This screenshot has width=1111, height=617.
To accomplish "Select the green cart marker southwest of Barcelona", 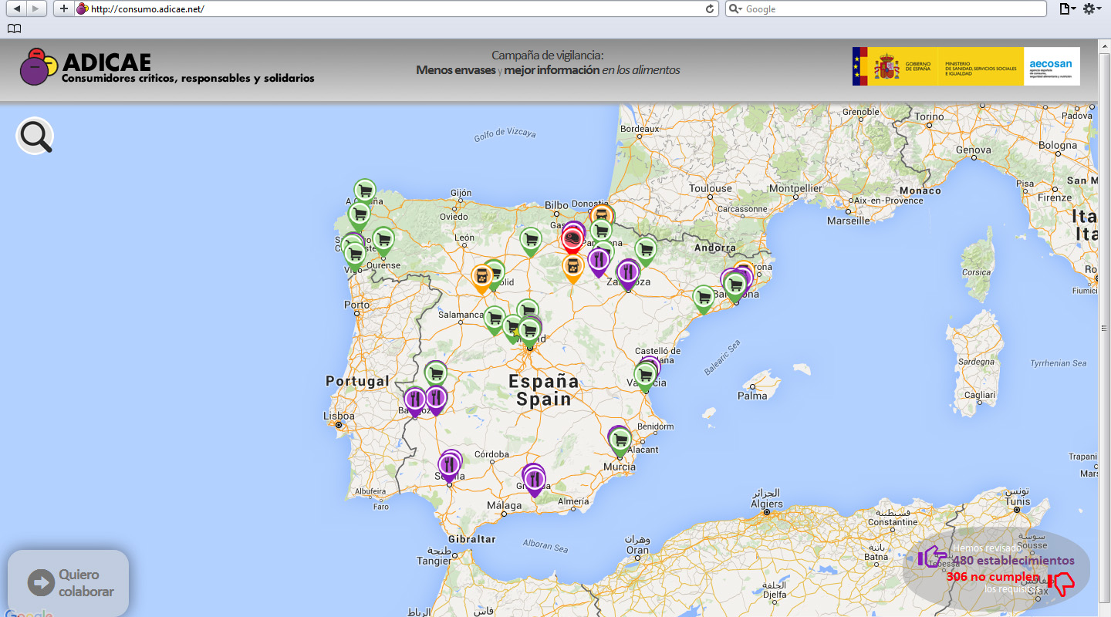I will 703,298.
